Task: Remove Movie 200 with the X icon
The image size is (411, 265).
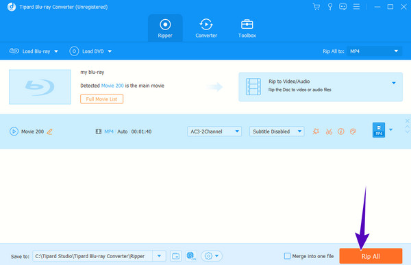Action: (x=408, y=121)
